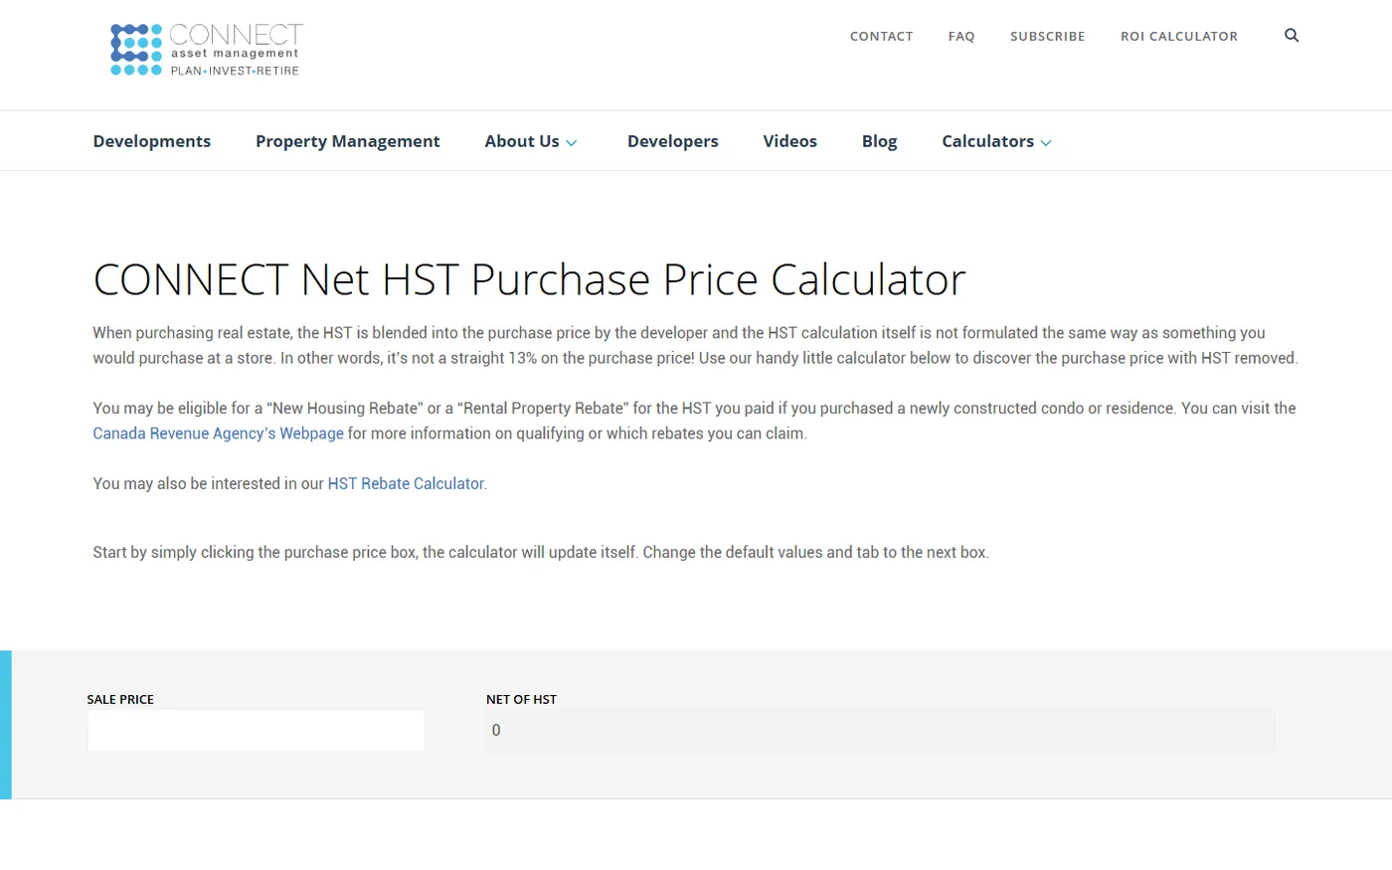Expand the About Us chevron
This screenshot has height=870, width=1392.
(x=572, y=142)
